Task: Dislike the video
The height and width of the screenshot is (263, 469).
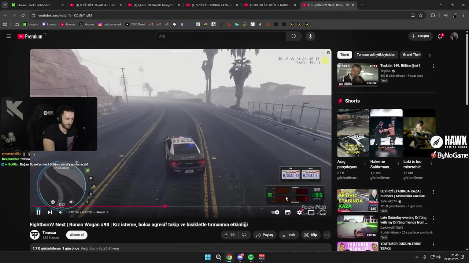Action: coord(244,235)
